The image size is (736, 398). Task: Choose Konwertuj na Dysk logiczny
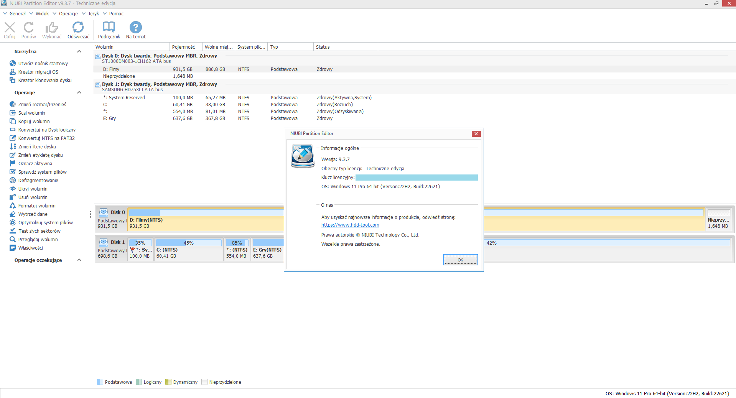47,130
